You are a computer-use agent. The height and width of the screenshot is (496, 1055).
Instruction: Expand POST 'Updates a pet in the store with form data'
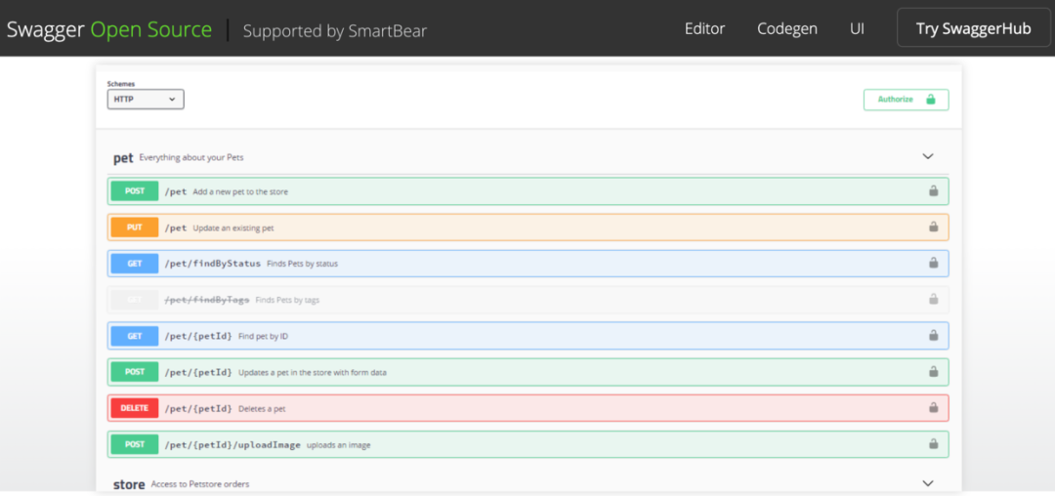[528, 372]
